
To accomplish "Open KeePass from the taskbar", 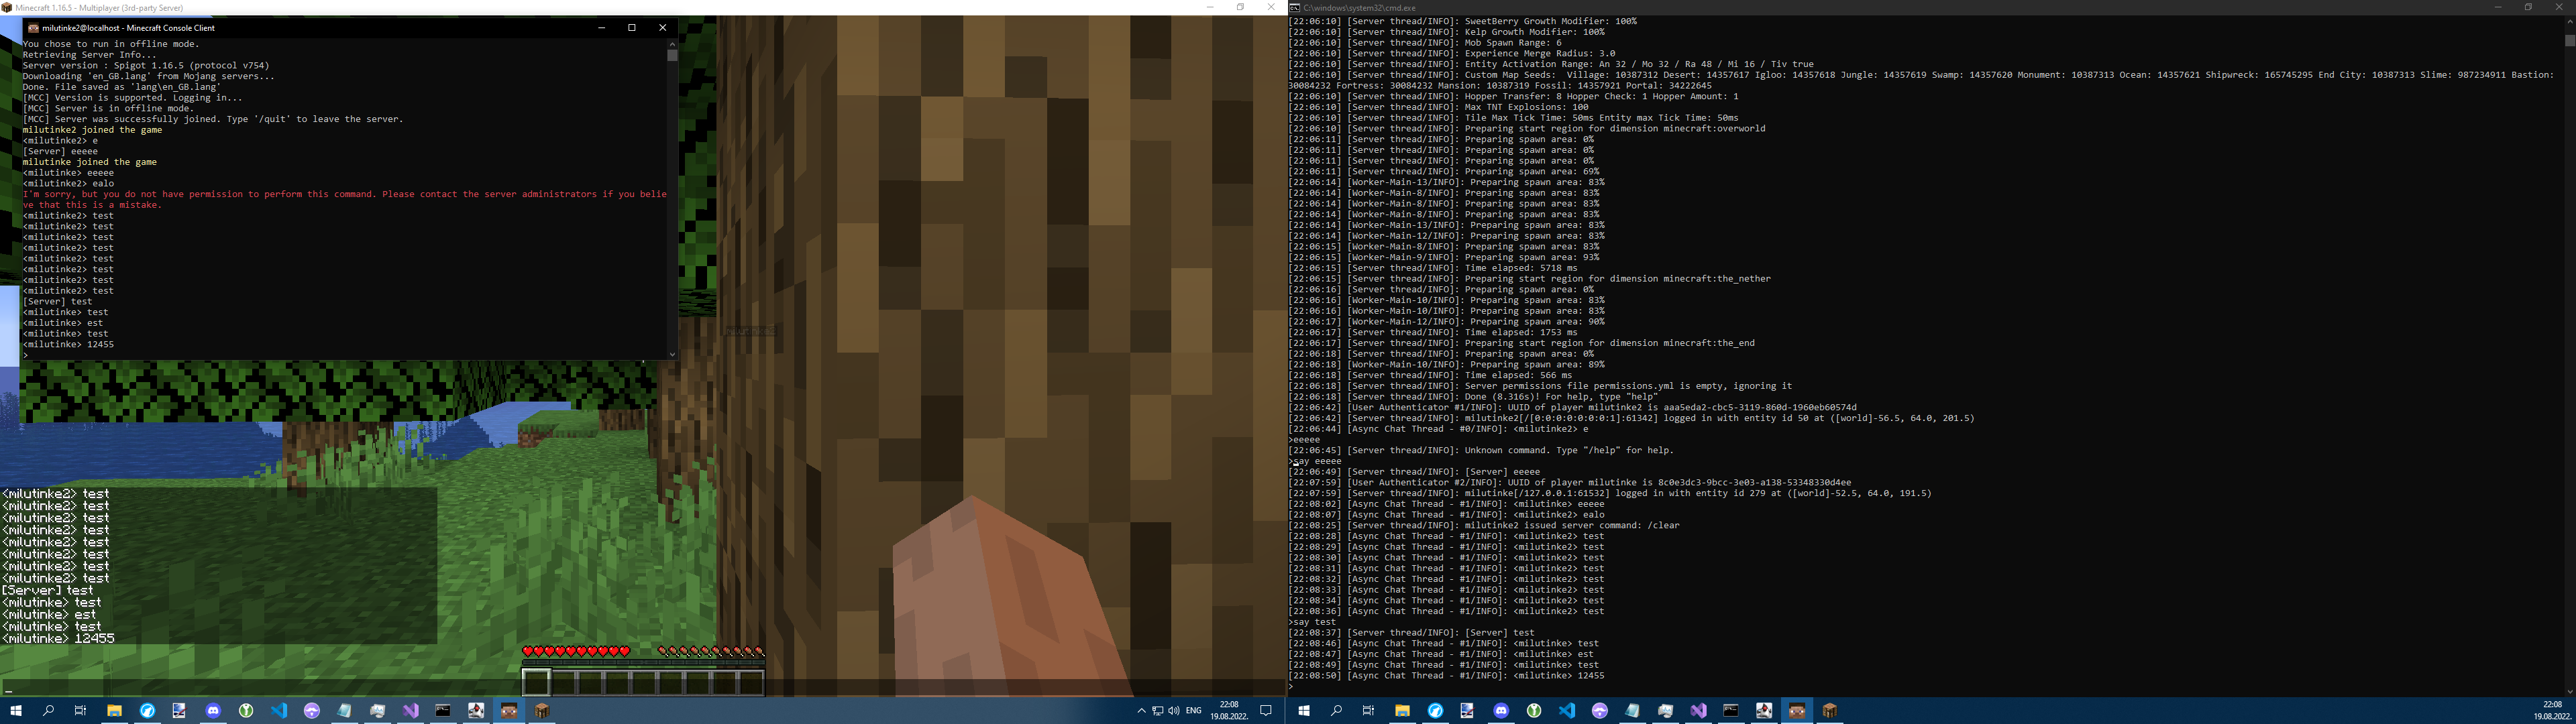I will click(1534, 711).
